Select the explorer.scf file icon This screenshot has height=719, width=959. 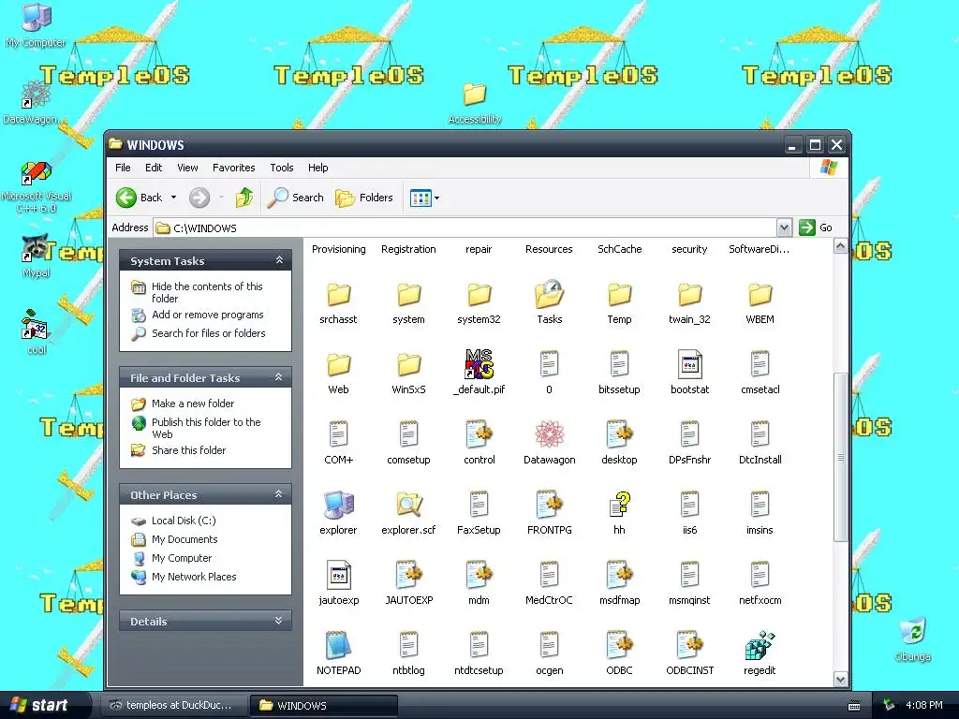pyautogui.click(x=408, y=505)
